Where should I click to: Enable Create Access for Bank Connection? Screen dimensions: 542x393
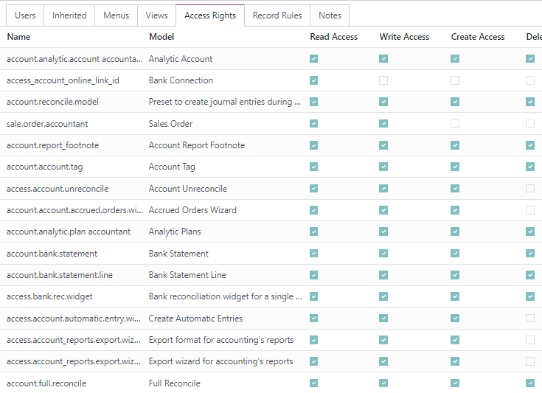pyautogui.click(x=455, y=80)
